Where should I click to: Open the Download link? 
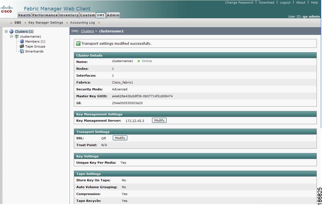pyautogui.click(x=267, y=2)
